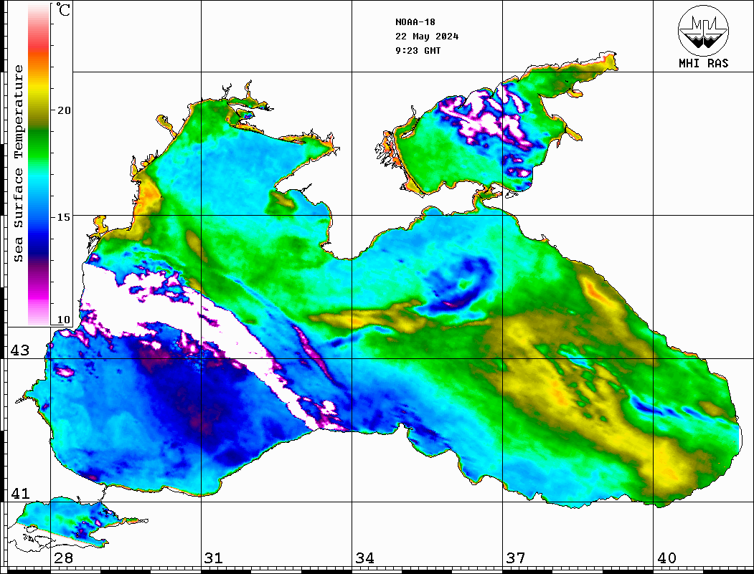The width and height of the screenshot is (754, 574).
Task: Click the °C unit label on the legend
Action: [63, 9]
